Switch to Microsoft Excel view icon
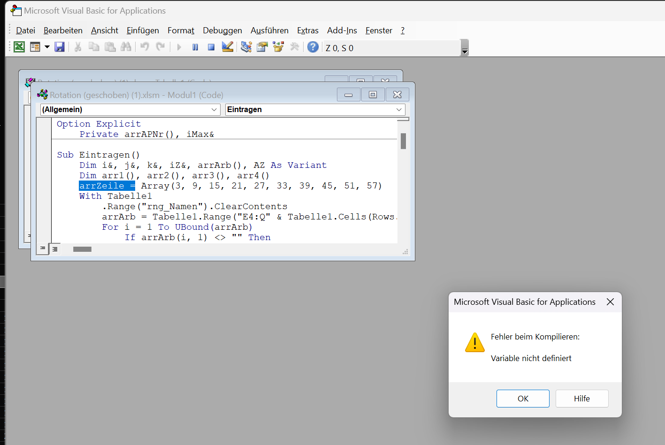This screenshot has width=665, height=445. (x=19, y=47)
